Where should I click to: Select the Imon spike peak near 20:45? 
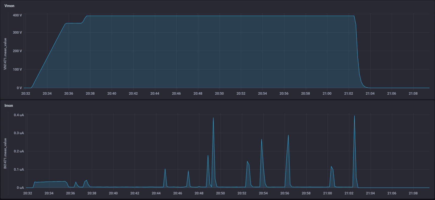click(165, 169)
